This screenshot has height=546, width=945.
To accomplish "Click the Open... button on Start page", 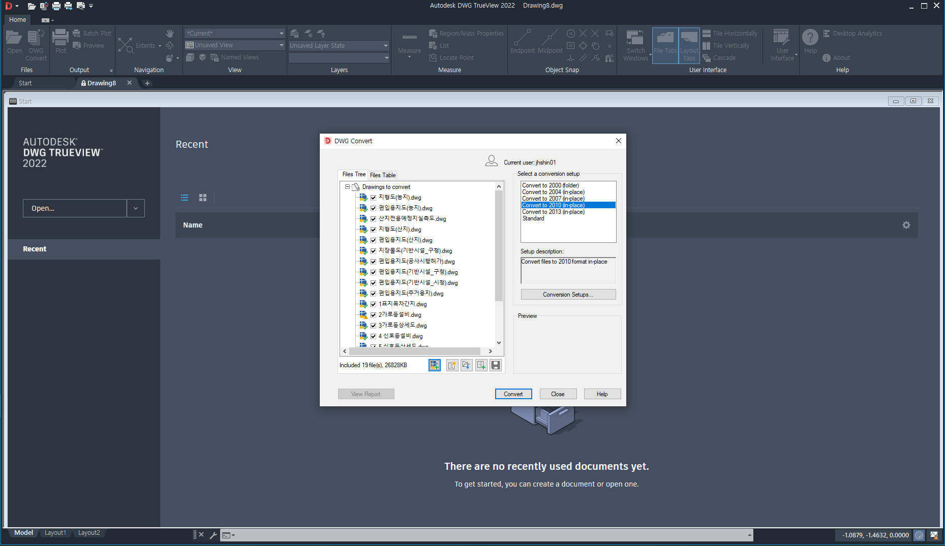I will (x=75, y=208).
